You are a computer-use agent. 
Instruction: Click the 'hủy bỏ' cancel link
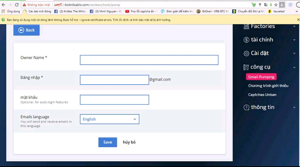[129, 142]
